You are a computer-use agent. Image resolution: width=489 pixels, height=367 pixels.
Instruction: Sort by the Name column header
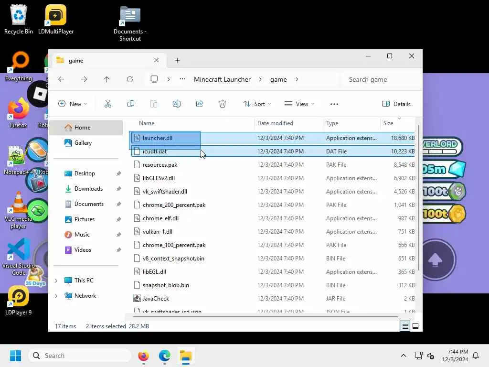147,123
